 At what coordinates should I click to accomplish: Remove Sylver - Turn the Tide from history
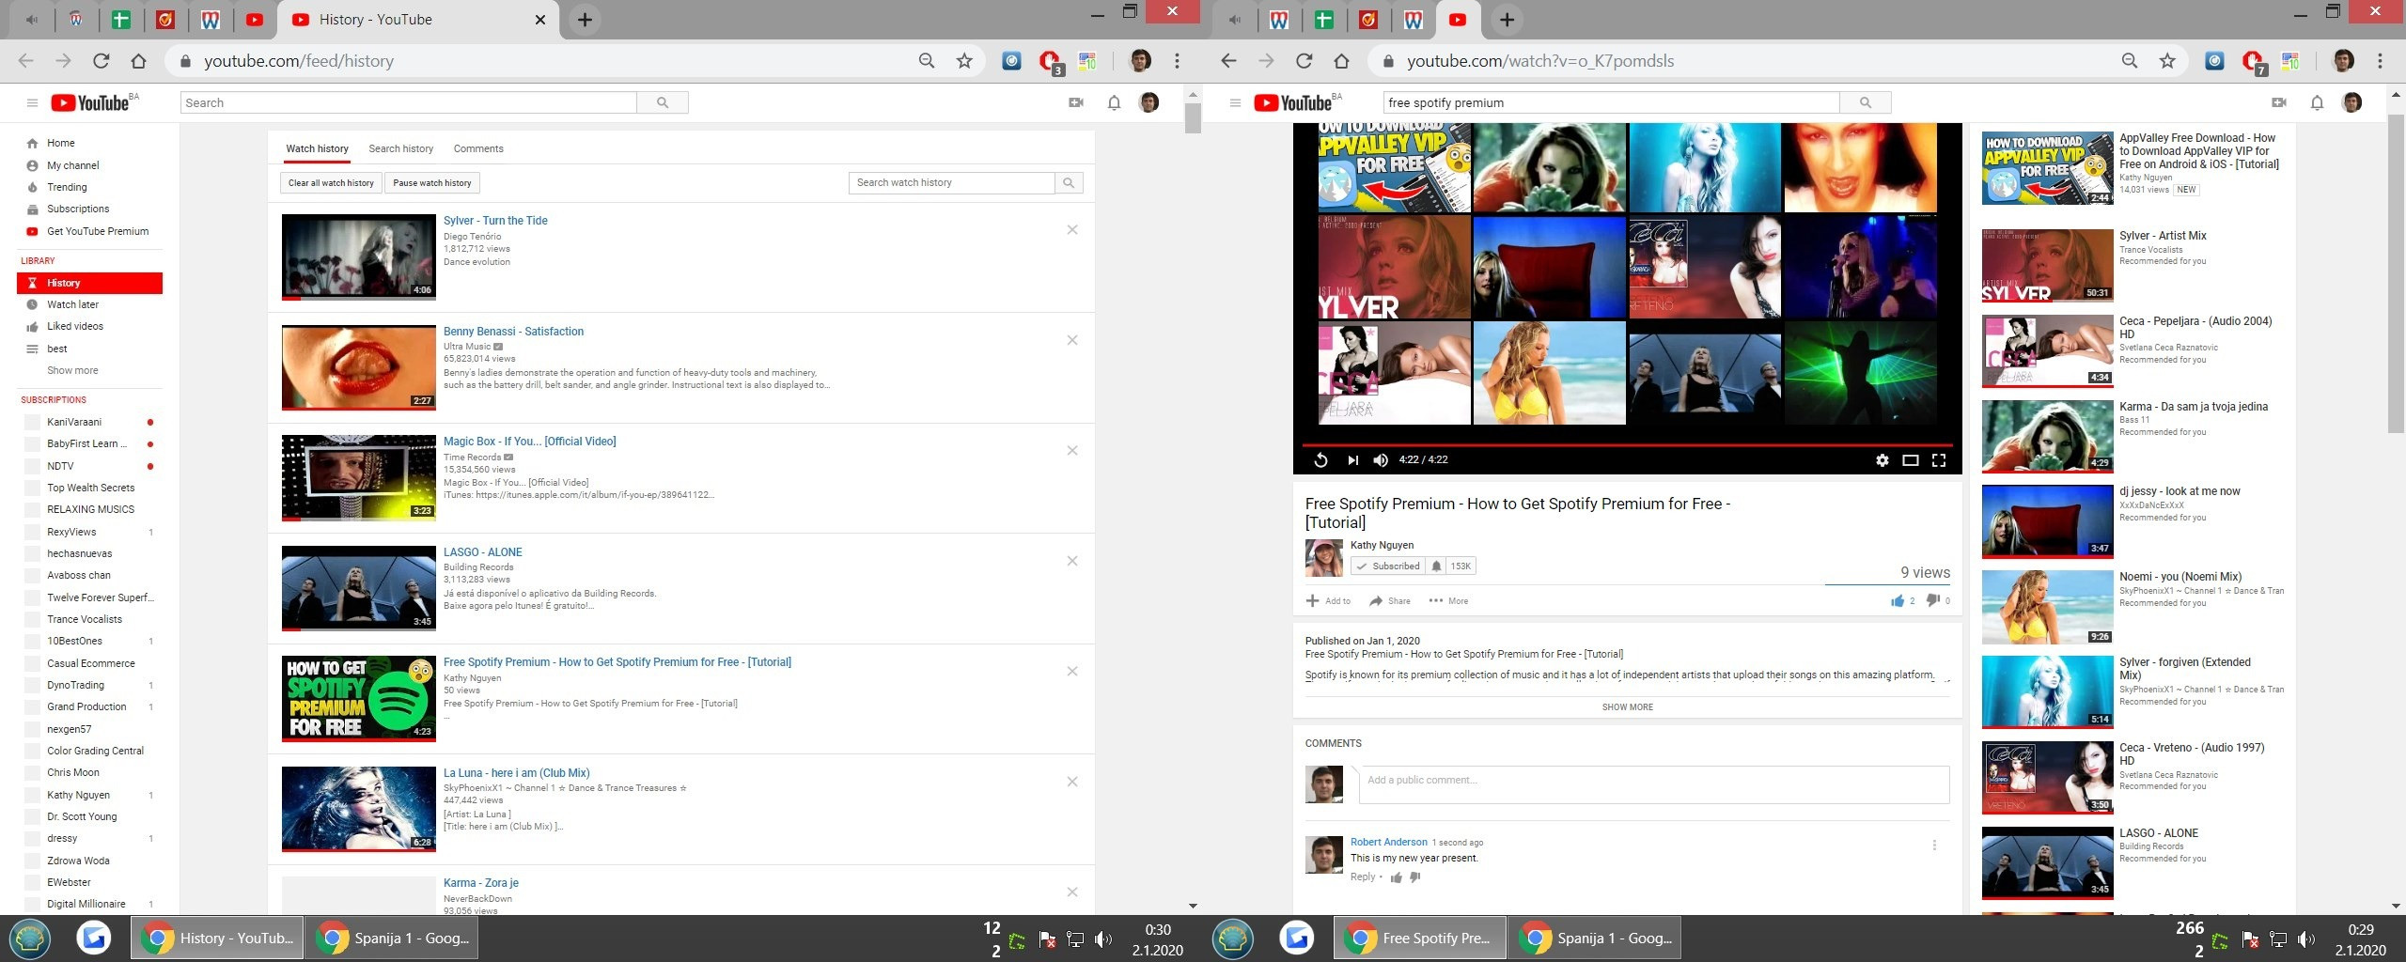1072,230
